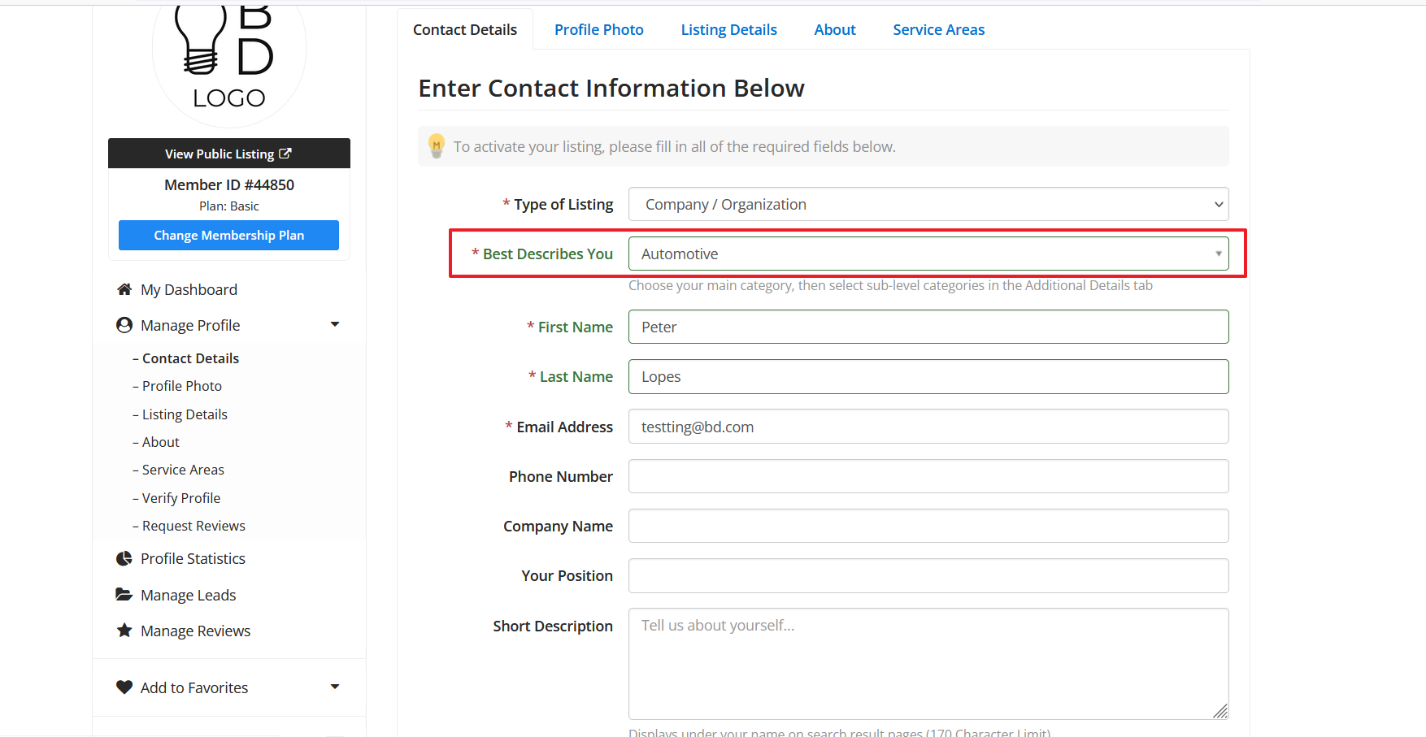Screen dimensions: 1426x737
Task: Click the home icon beside My Dashboard
Action: click(124, 289)
